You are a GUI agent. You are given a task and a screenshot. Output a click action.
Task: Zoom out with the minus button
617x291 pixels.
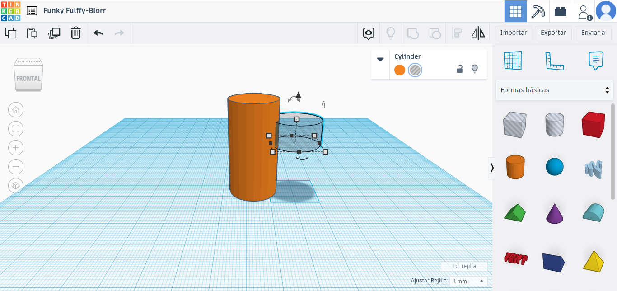pos(16,167)
